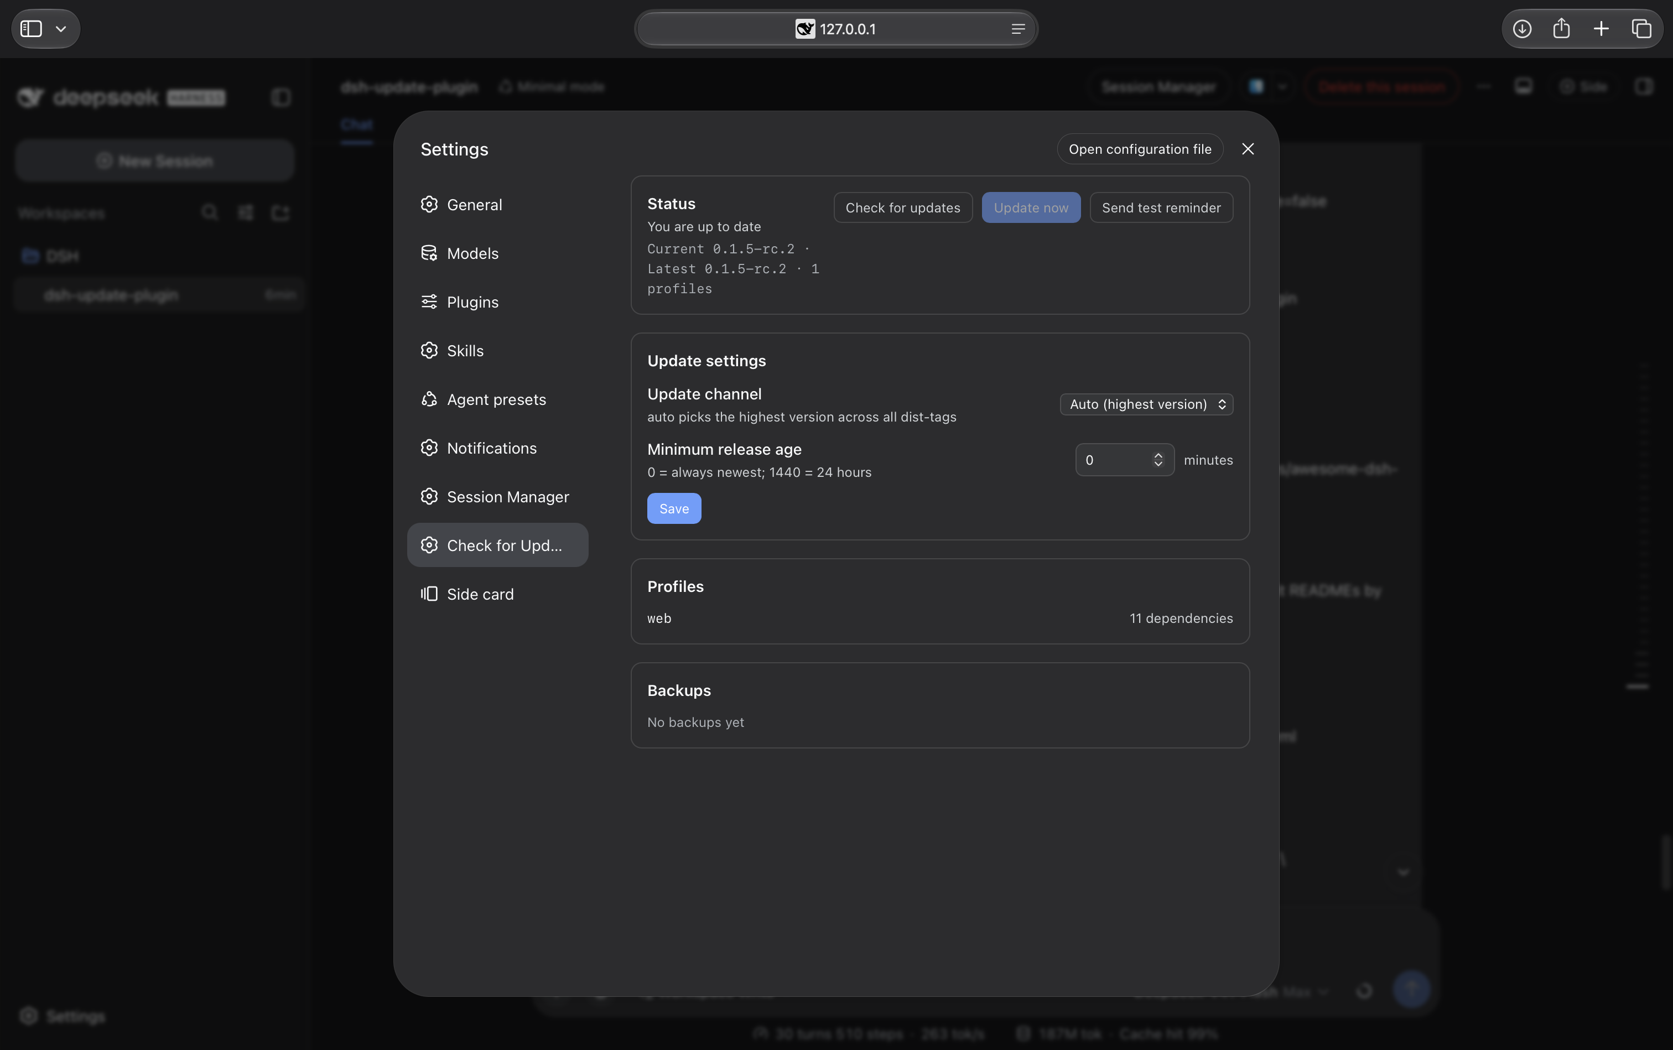Image resolution: width=1673 pixels, height=1050 pixels.
Task: Click Check for updates button
Action: click(903, 207)
